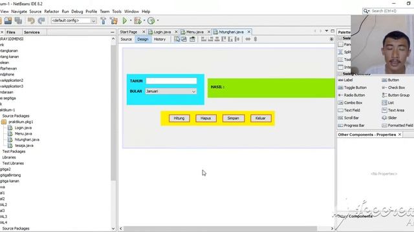This screenshot has height=232, width=414.
Task: Close the hitunghari.java tab
Action: point(248,32)
